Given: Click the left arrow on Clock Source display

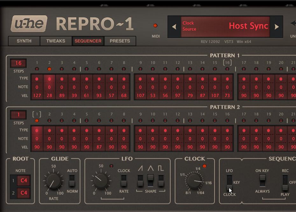Looking at the screenshot, I should click(x=174, y=27).
